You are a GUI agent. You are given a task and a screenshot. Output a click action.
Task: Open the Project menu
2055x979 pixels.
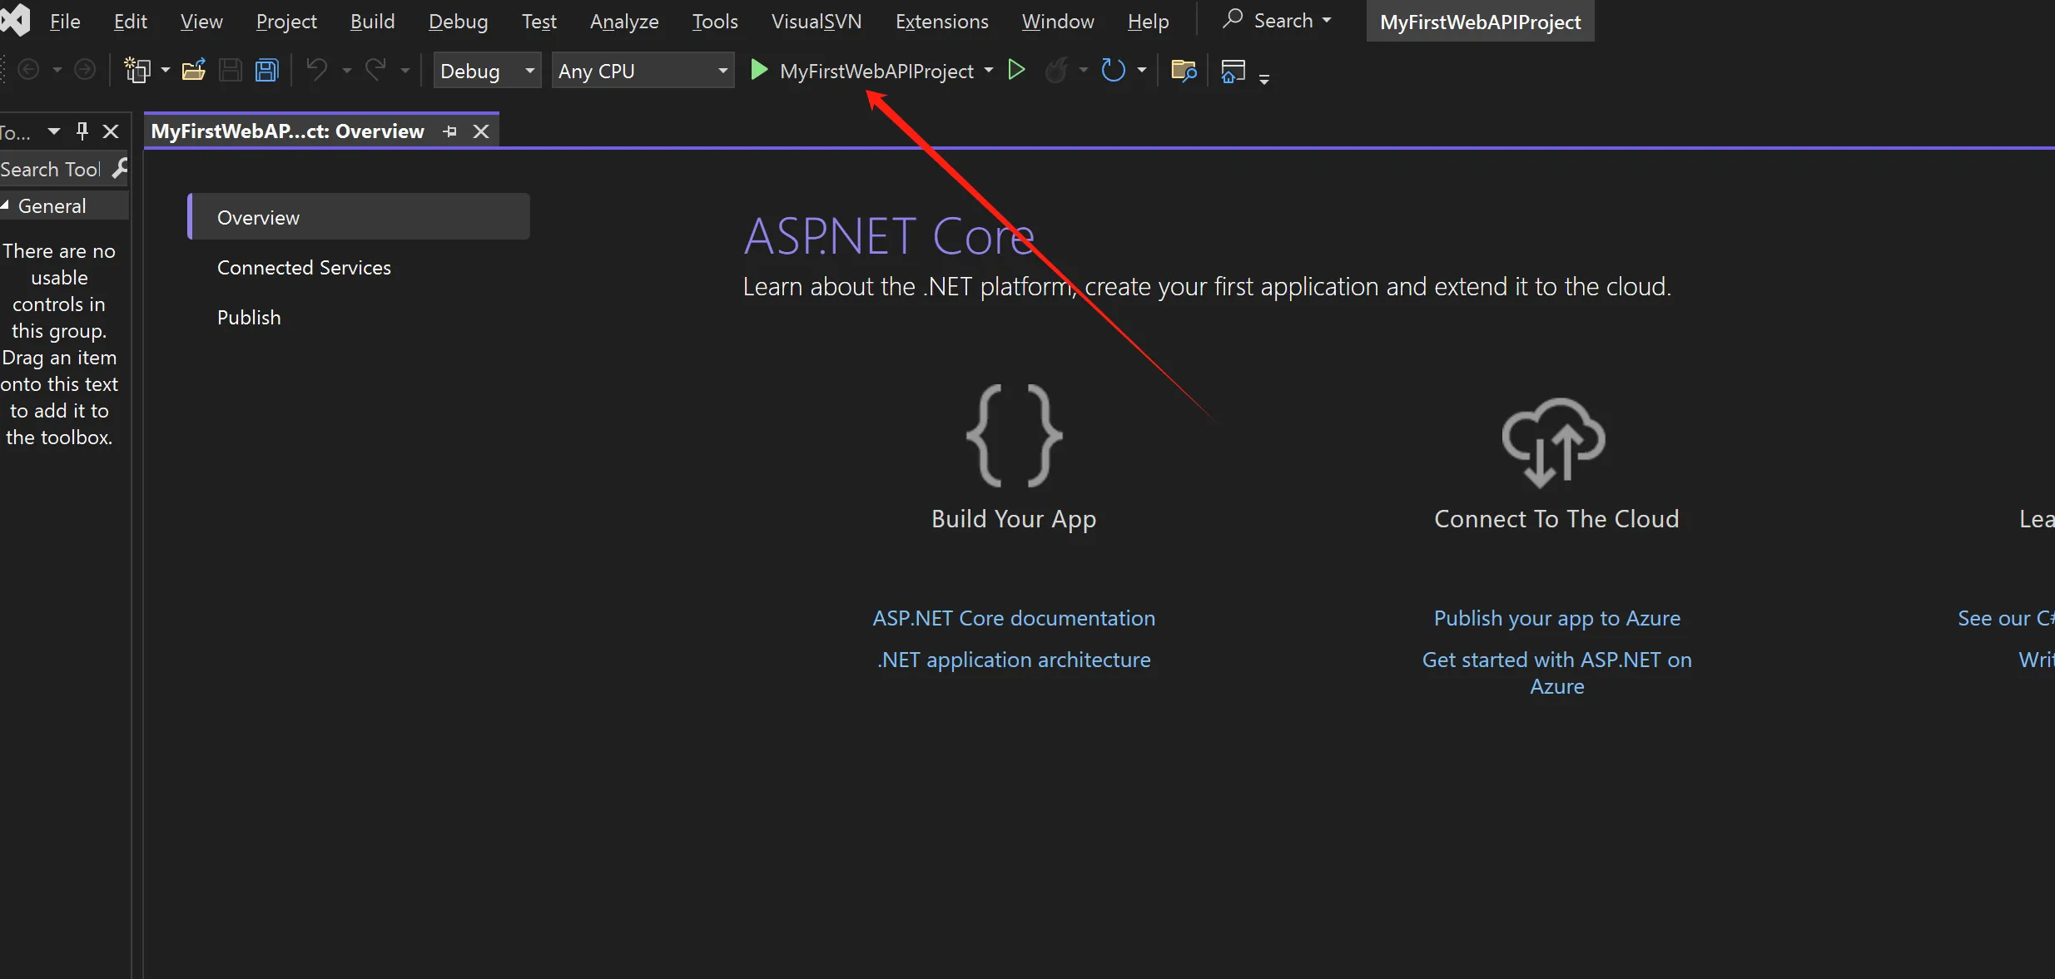[286, 21]
